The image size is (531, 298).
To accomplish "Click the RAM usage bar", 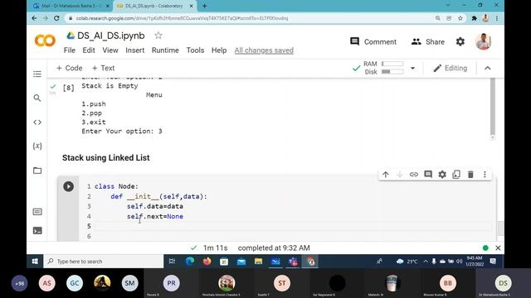I will [x=392, y=64].
